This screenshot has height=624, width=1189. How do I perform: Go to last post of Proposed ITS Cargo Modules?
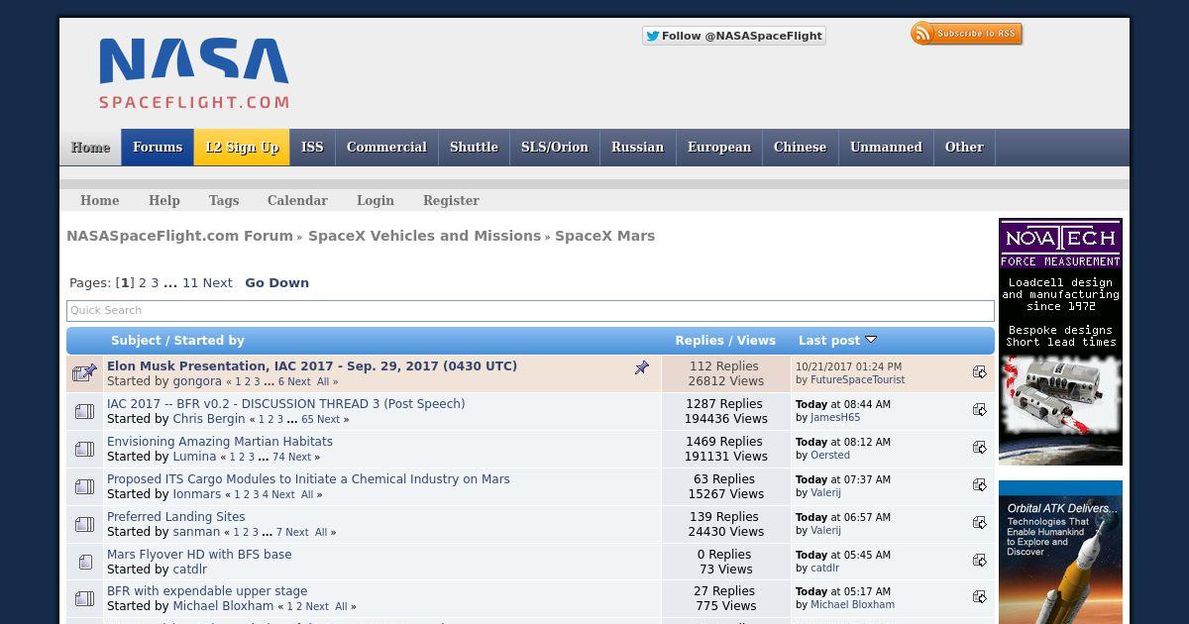pyautogui.click(x=979, y=485)
